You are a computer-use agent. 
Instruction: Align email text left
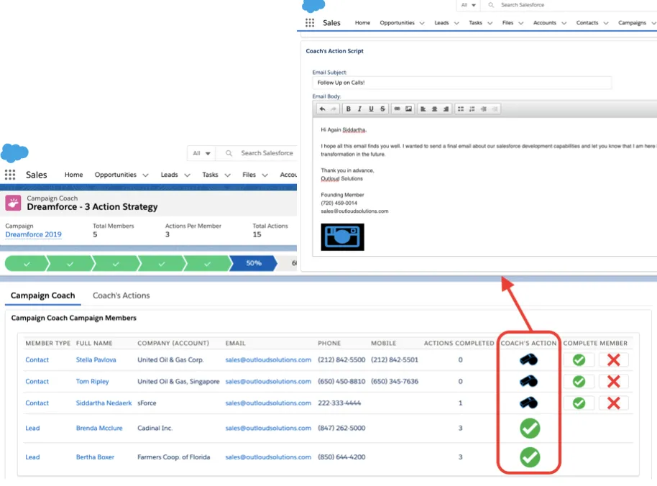point(423,109)
